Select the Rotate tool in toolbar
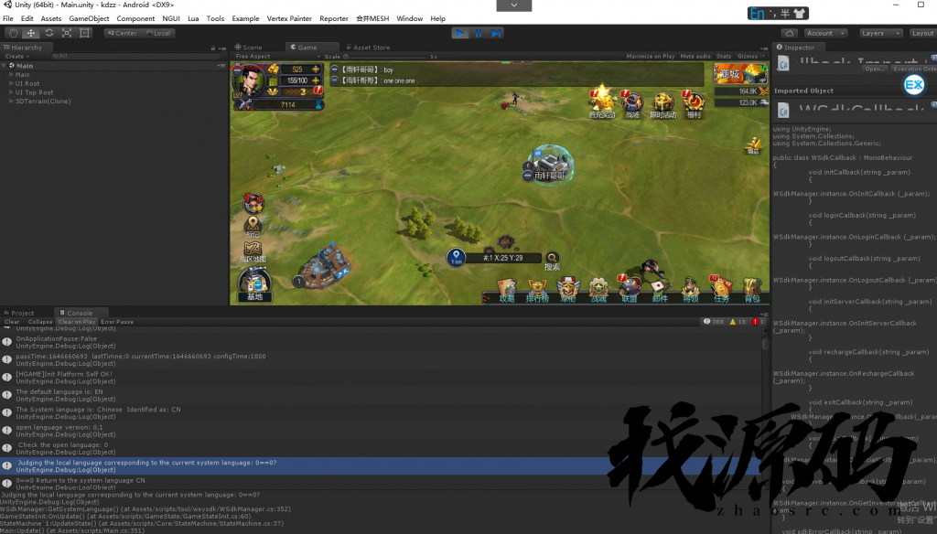 pos(49,34)
